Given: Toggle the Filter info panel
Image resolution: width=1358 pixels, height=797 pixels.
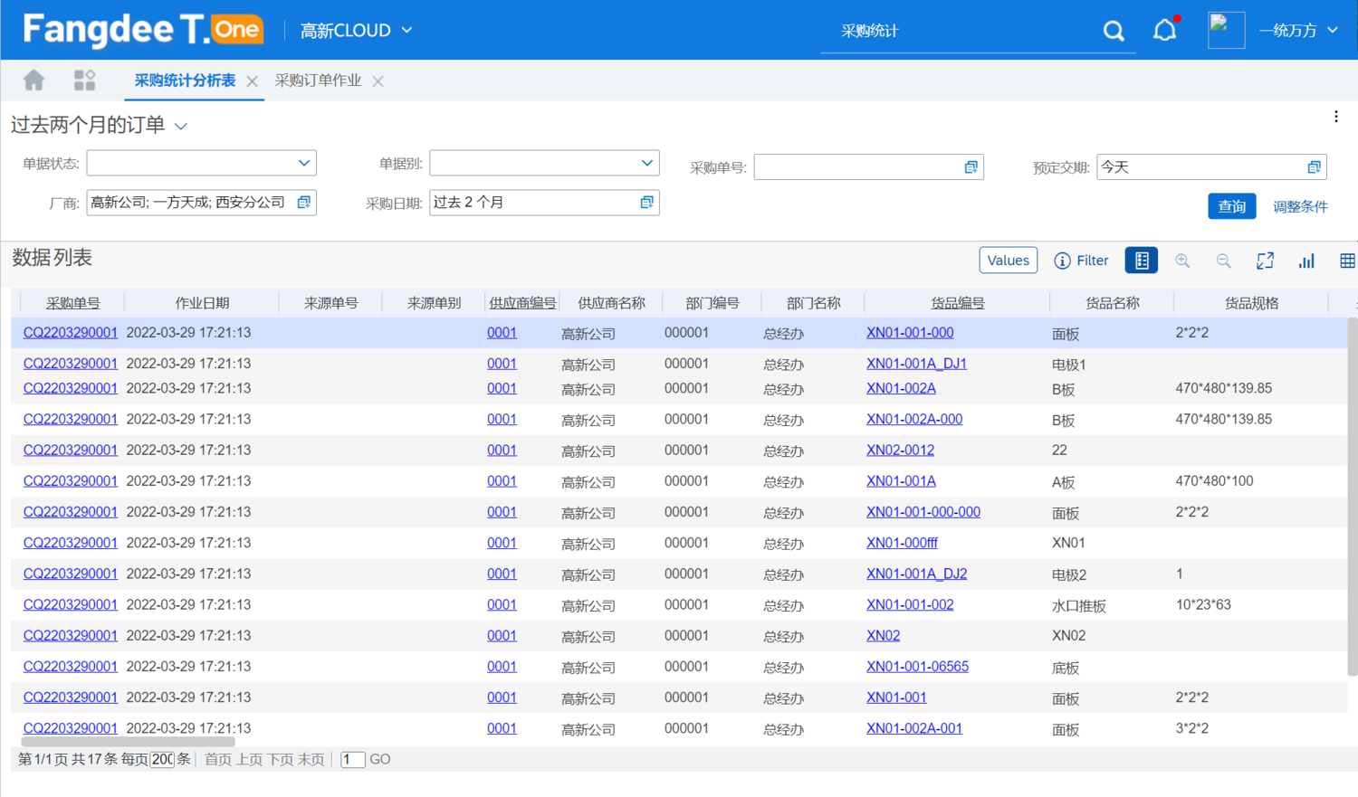Looking at the screenshot, I should click(x=1082, y=260).
